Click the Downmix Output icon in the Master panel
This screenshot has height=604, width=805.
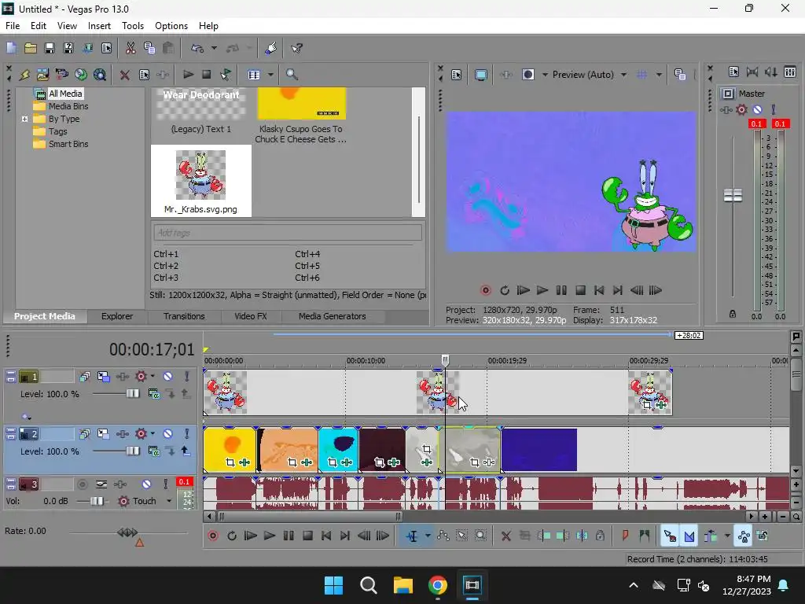752,72
